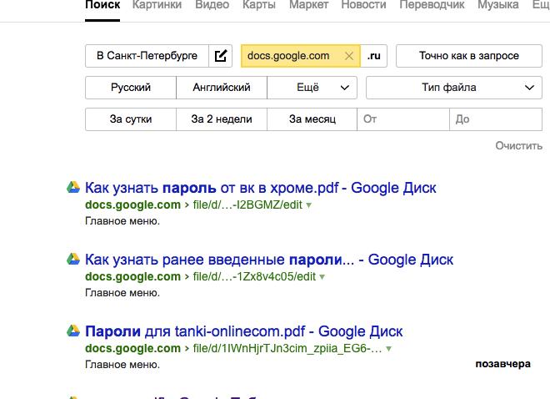Filter results by past 2 weeks
The height and width of the screenshot is (399, 550).
[x=221, y=119]
